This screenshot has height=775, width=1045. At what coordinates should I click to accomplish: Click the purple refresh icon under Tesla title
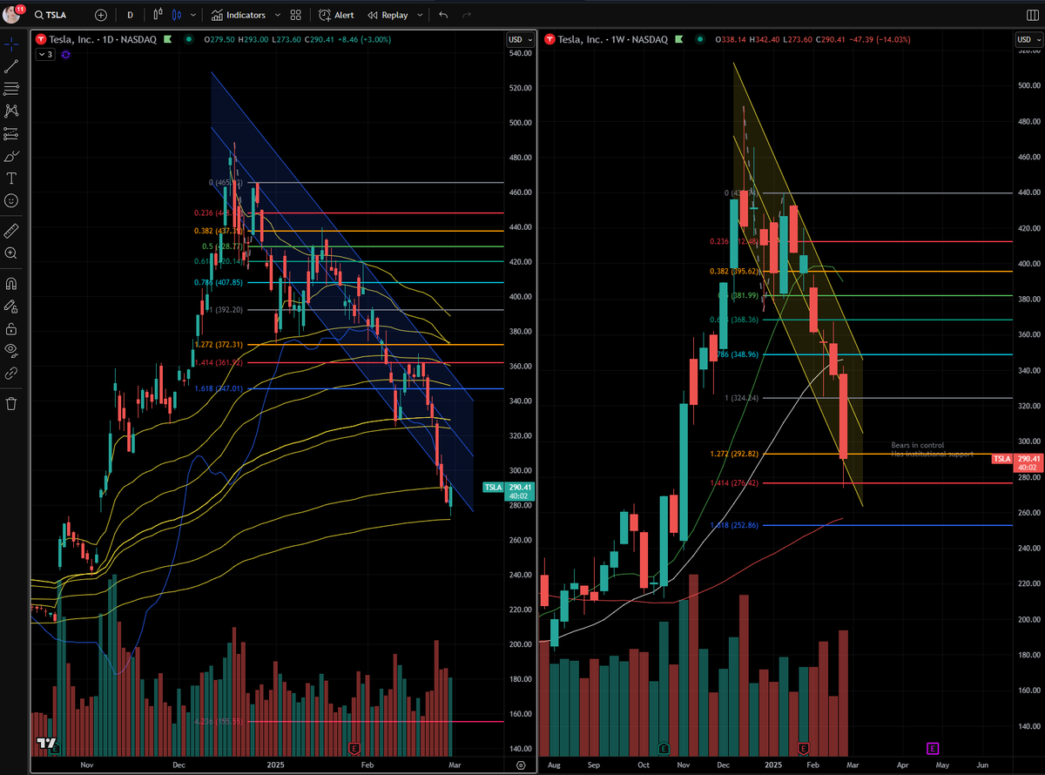click(x=66, y=54)
